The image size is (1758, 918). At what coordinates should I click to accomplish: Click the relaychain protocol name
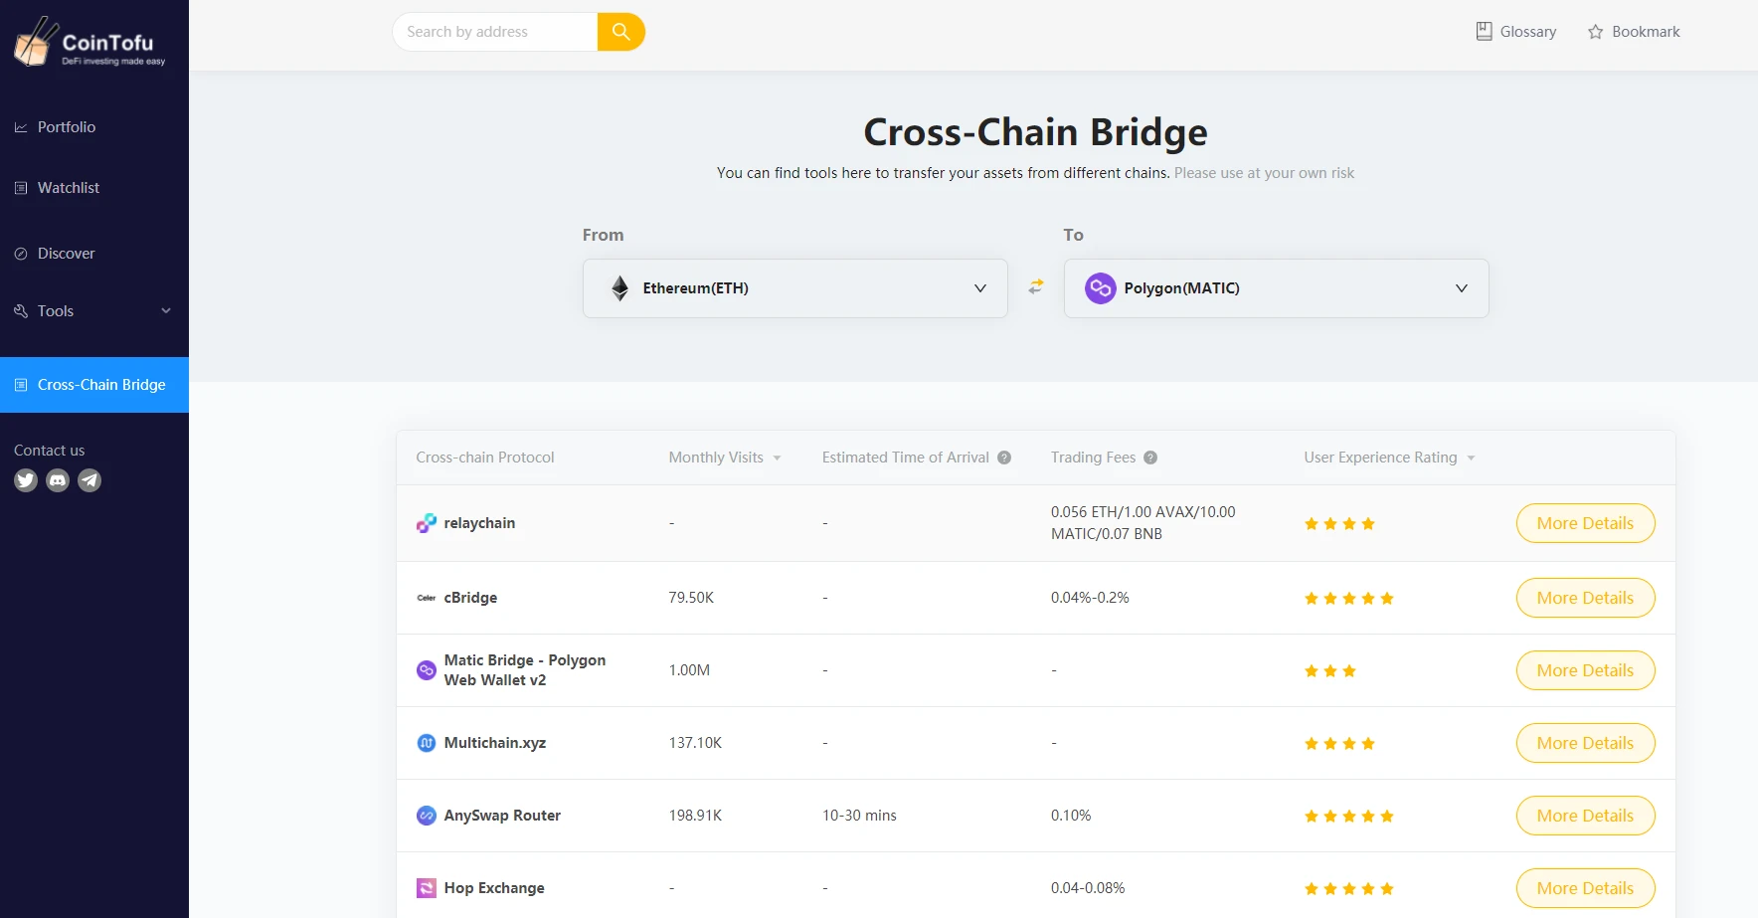click(479, 523)
